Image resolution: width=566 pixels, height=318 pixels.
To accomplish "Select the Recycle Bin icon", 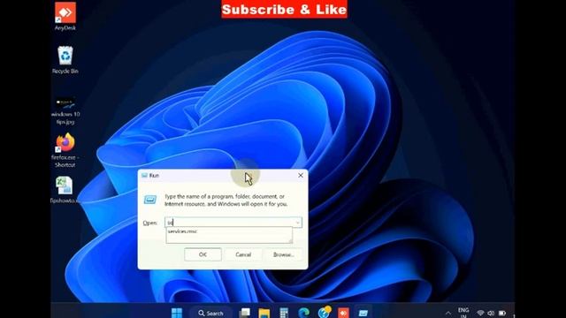I will [x=65, y=60].
